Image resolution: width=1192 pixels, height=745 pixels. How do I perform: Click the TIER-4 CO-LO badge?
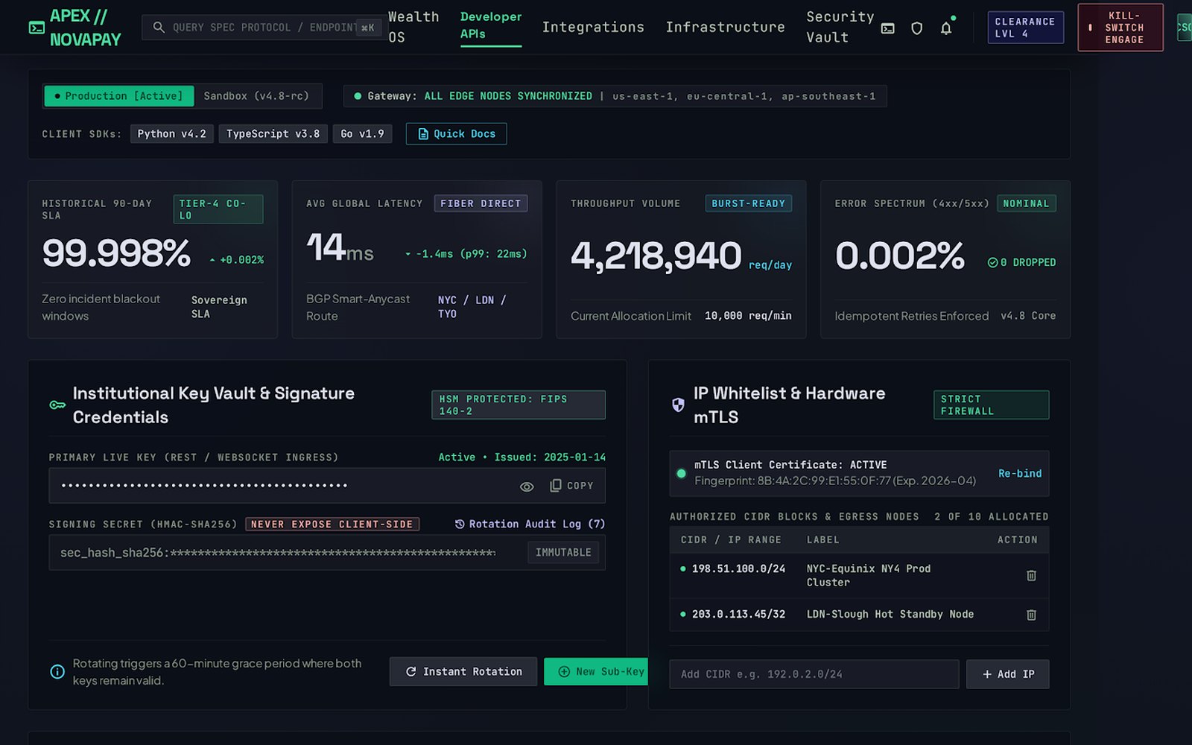(218, 209)
